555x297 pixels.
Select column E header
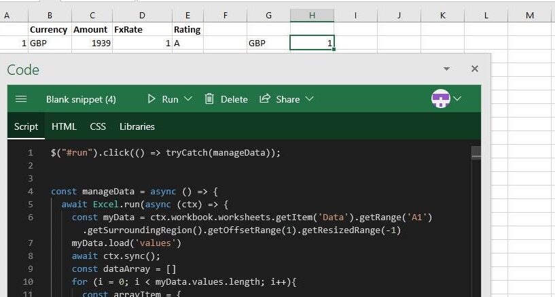point(187,15)
